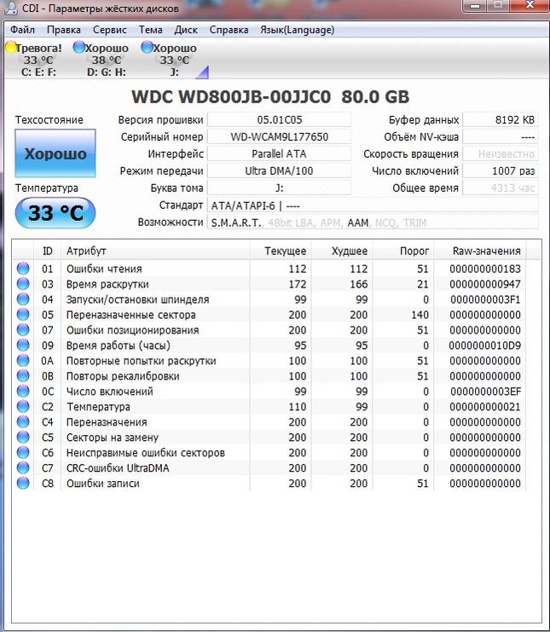Open the Язык(Language) menu

[x=297, y=30]
